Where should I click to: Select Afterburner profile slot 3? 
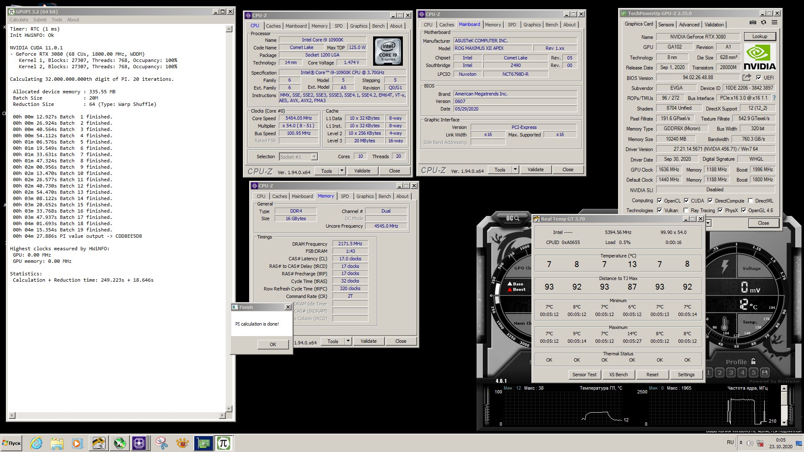(x=731, y=372)
